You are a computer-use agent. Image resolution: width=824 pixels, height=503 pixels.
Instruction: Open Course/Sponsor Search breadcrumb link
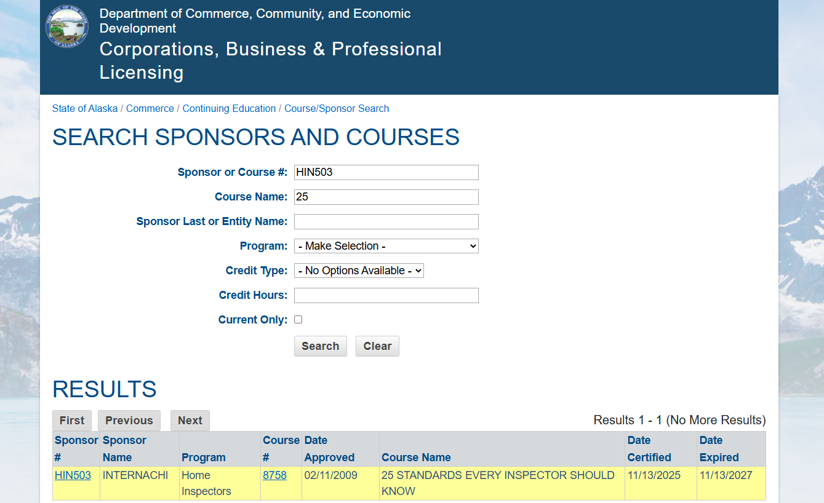tap(337, 109)
